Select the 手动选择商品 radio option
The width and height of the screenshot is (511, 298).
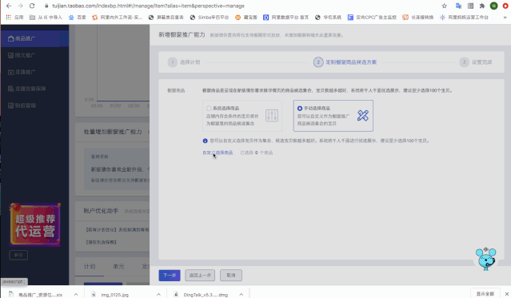[300, 108]
